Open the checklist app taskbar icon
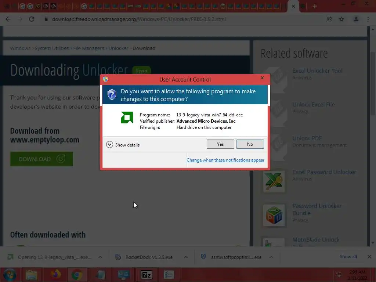The image size is (376, 282). pyautogui.click(x=169, y=275)
